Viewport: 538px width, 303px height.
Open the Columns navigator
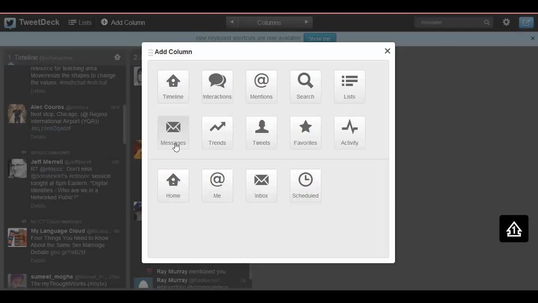coord(269,23)
